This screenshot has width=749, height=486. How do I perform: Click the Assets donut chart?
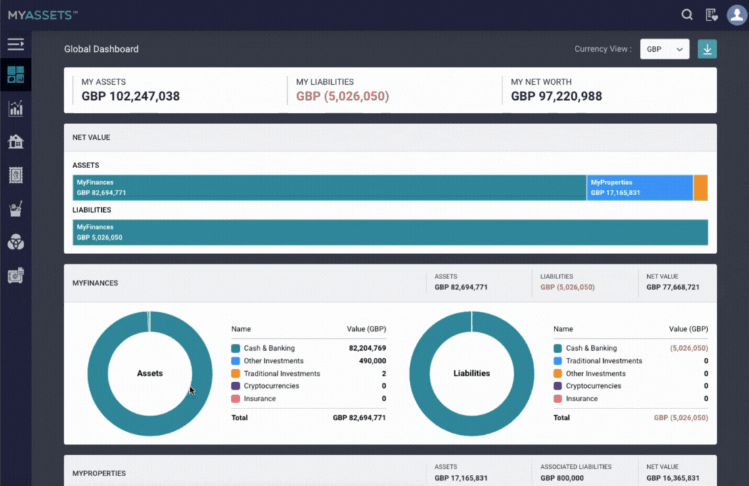(150, 373)
